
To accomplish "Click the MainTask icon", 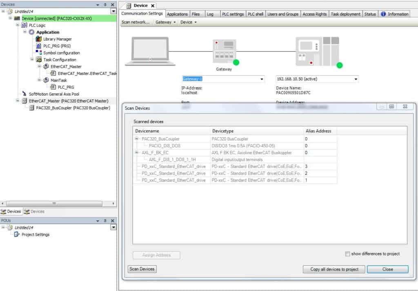I will click(46, 80).
